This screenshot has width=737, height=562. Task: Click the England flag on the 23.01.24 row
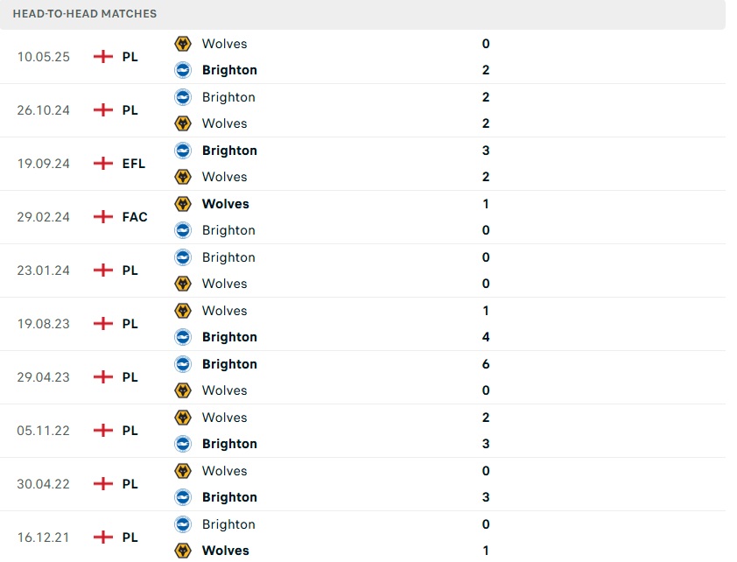[x=103, y=270]
